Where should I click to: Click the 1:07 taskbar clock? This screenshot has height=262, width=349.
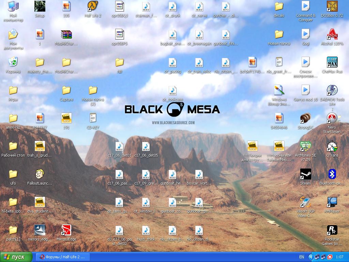339,257
